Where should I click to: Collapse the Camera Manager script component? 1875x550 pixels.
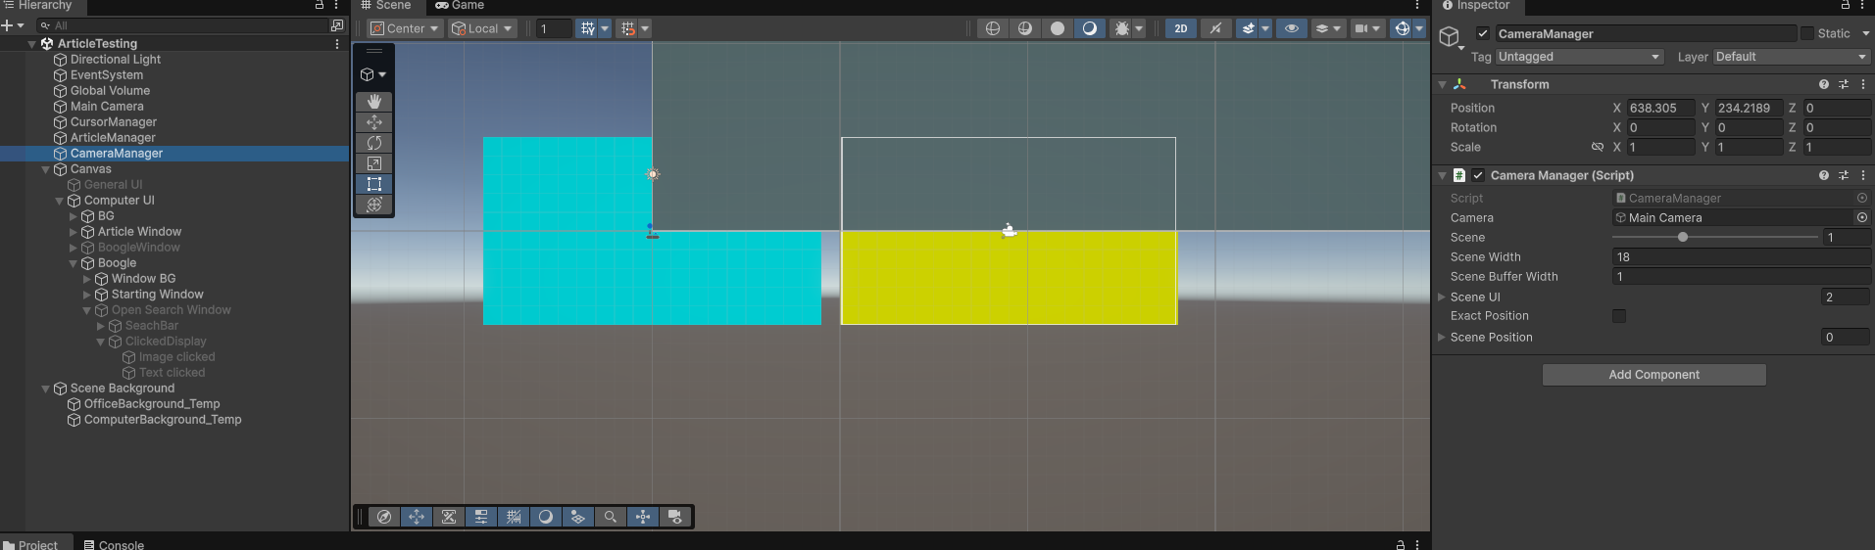[1443, 175]
